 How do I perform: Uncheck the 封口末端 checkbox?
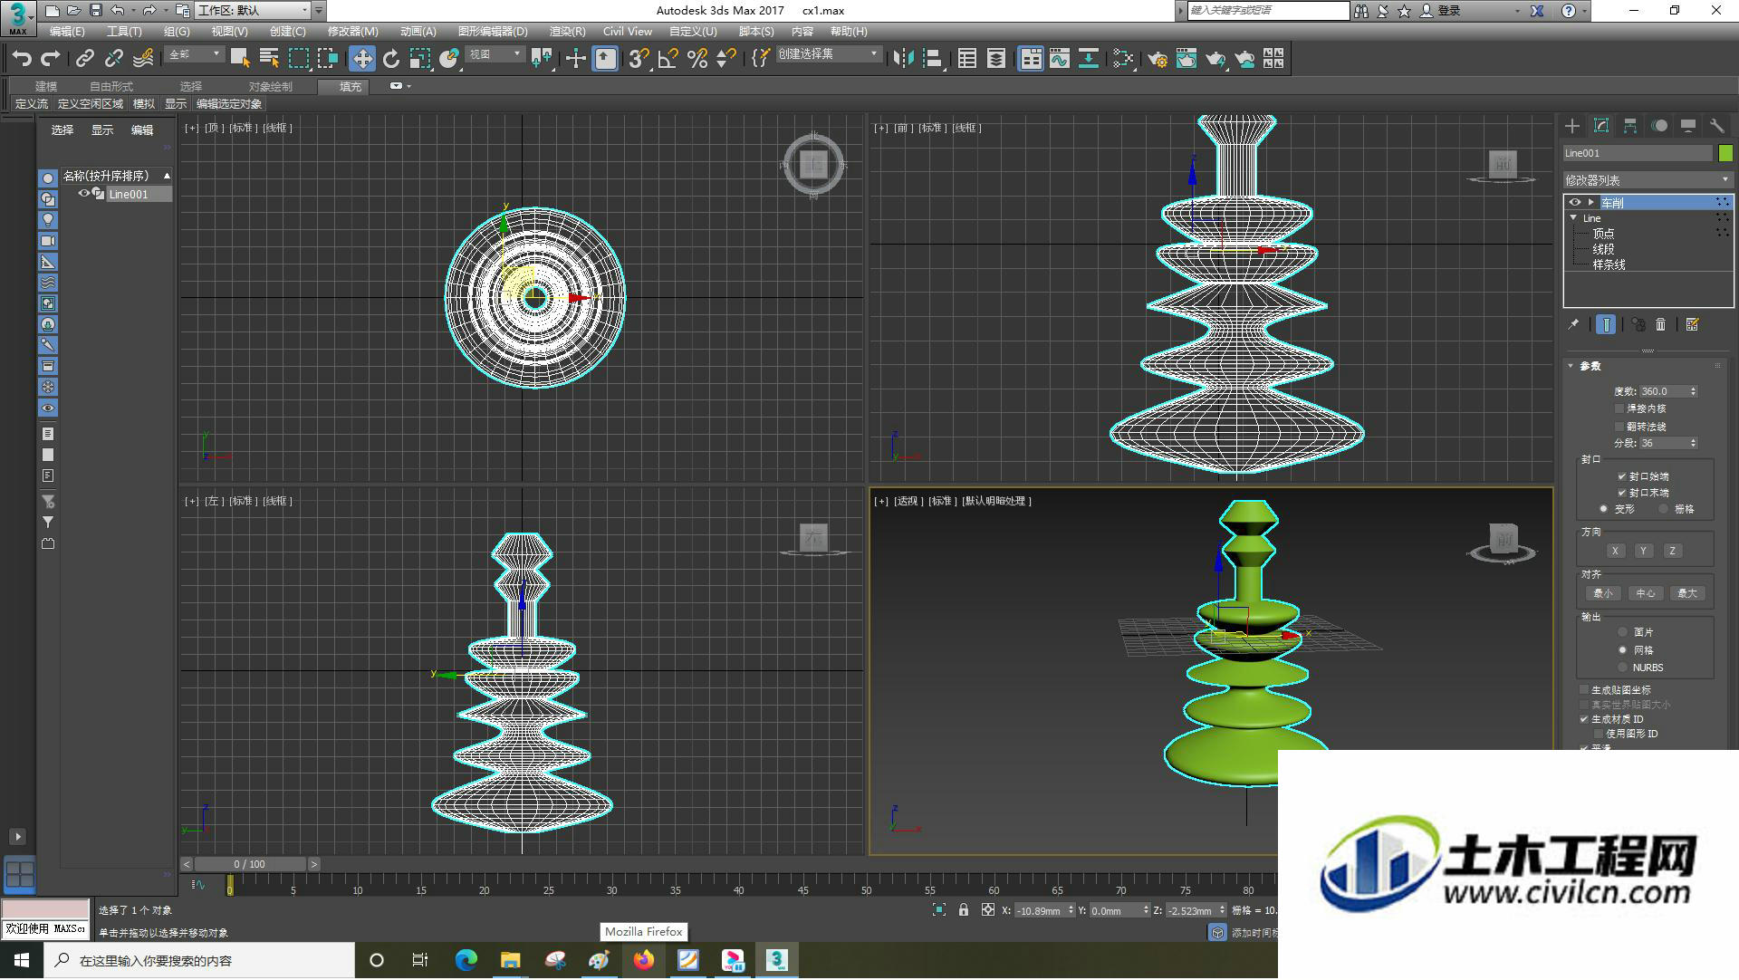coord(1621,493)
